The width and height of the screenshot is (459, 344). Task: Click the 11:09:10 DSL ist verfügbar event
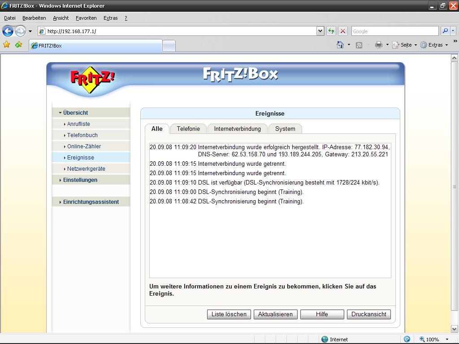tap(264, 183)
